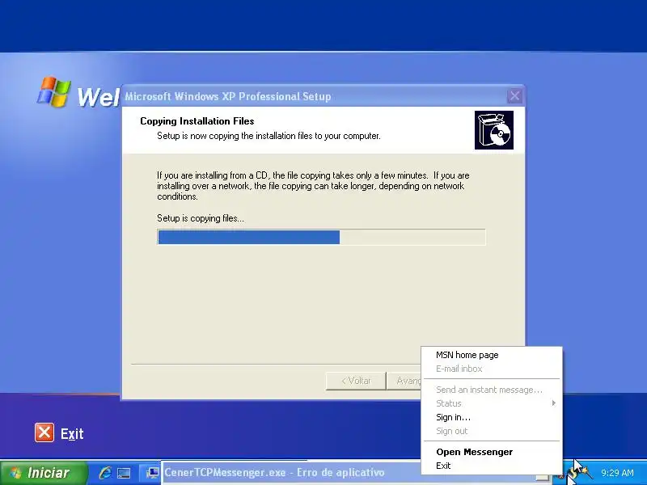Choose Sign in... from the menu
Viewport: 647px width, 485px height.
tap(491, 417)
